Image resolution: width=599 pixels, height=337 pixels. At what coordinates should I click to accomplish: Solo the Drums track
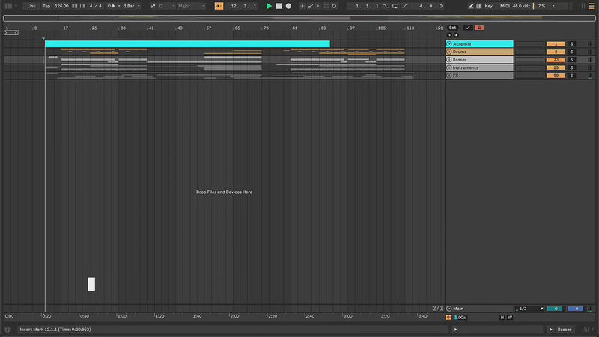point(571,52)
